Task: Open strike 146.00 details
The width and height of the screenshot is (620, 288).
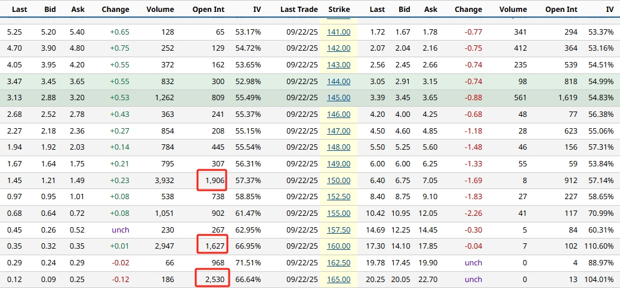Action: coord(338,114)
